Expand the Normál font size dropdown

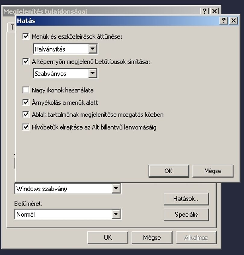116,214
